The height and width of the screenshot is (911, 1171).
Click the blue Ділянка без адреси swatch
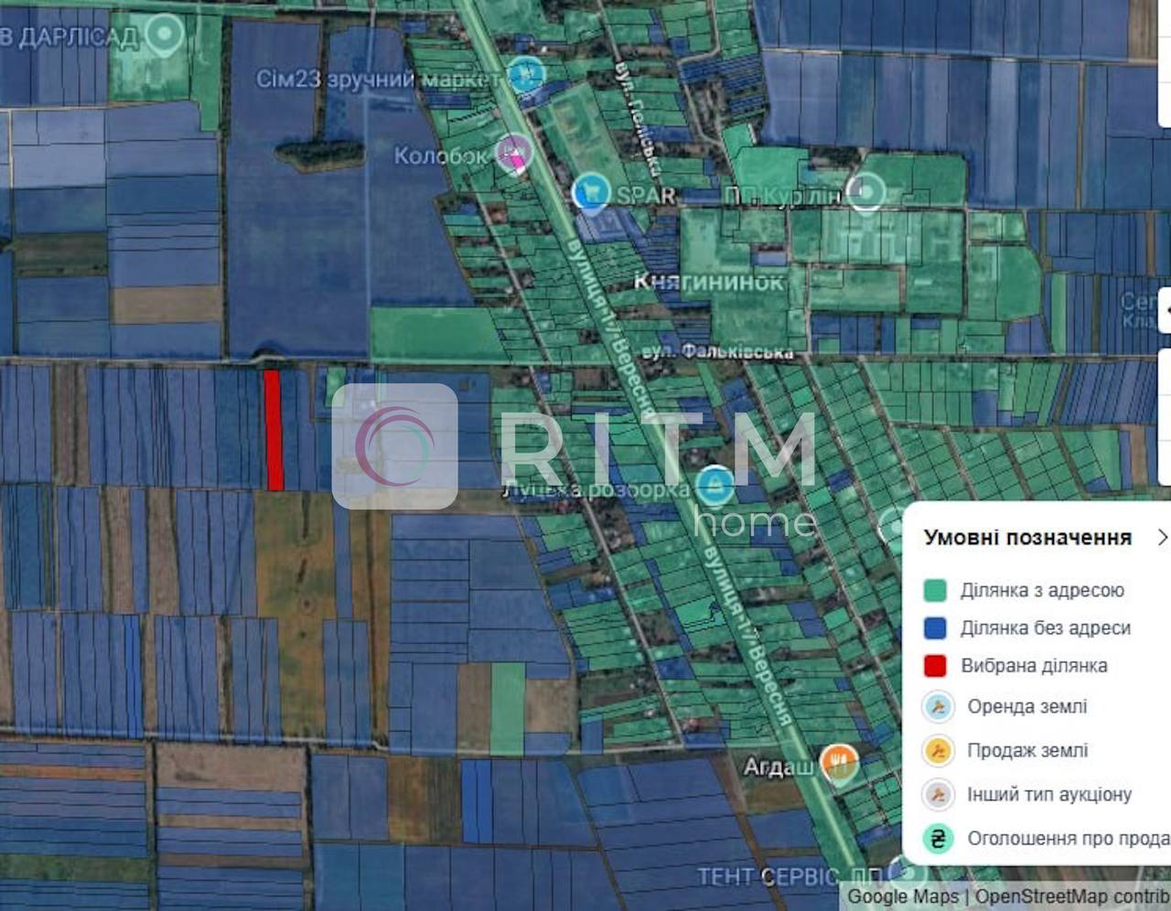point(934,628)
